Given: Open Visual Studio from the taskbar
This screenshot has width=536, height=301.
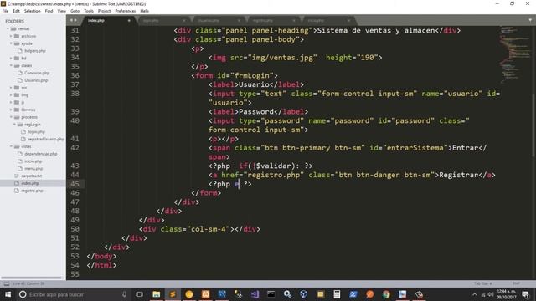Looking at the screenshot, I should point(255,294).
